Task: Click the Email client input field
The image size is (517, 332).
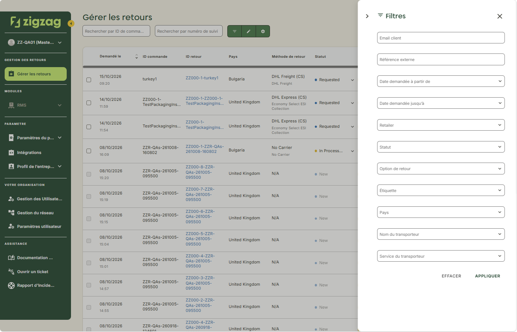Action: point(441,38)
